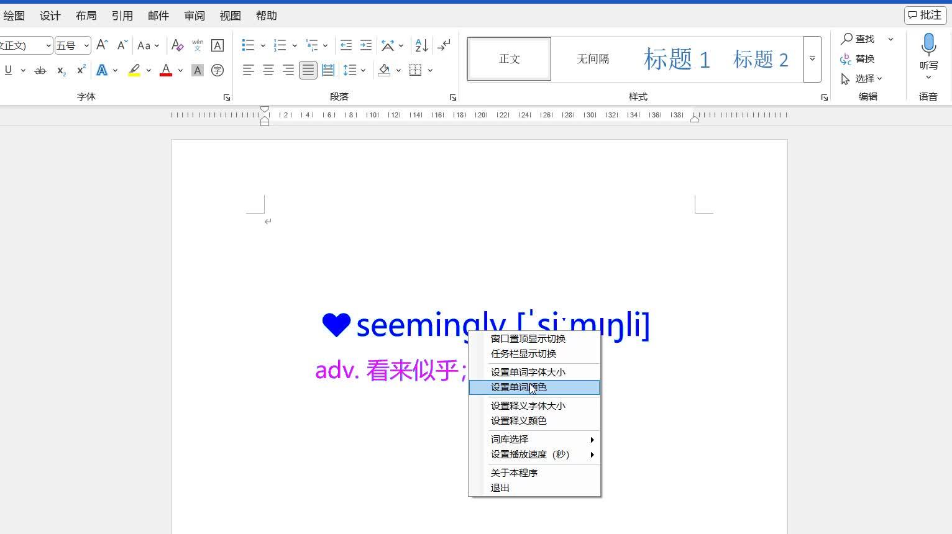The height and width of the screenshot is (534, 952).
Task: Apply the 正文 style
Action: click(509, 59)
